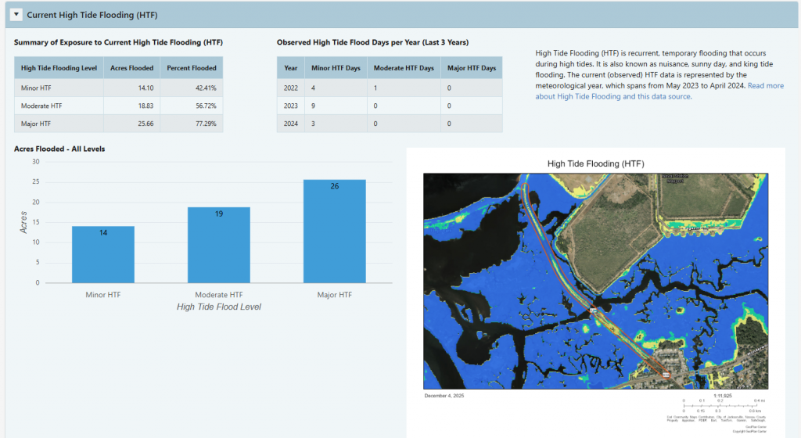Screen dimensions: 801x438
Task: Select the Minor HTF bar in the chart
Action: pyautogui.click(x=103, y=255)
